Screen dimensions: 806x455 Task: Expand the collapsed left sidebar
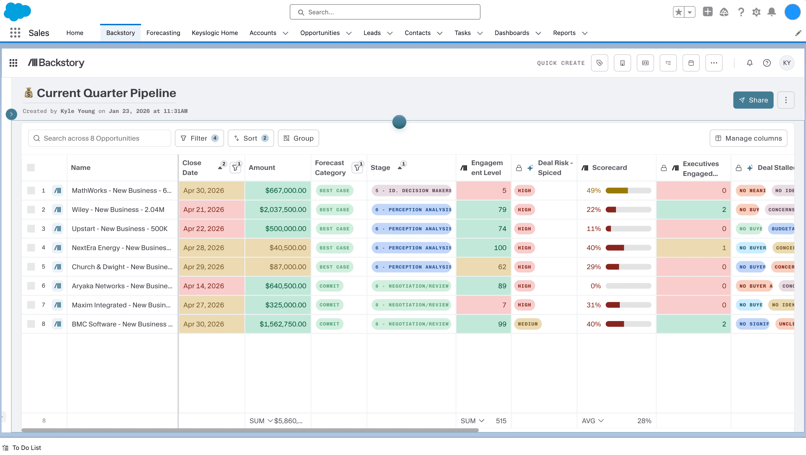click(x=11, y=114)
